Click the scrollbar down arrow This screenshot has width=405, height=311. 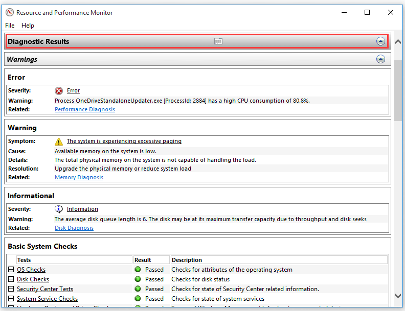click(398, 296)
